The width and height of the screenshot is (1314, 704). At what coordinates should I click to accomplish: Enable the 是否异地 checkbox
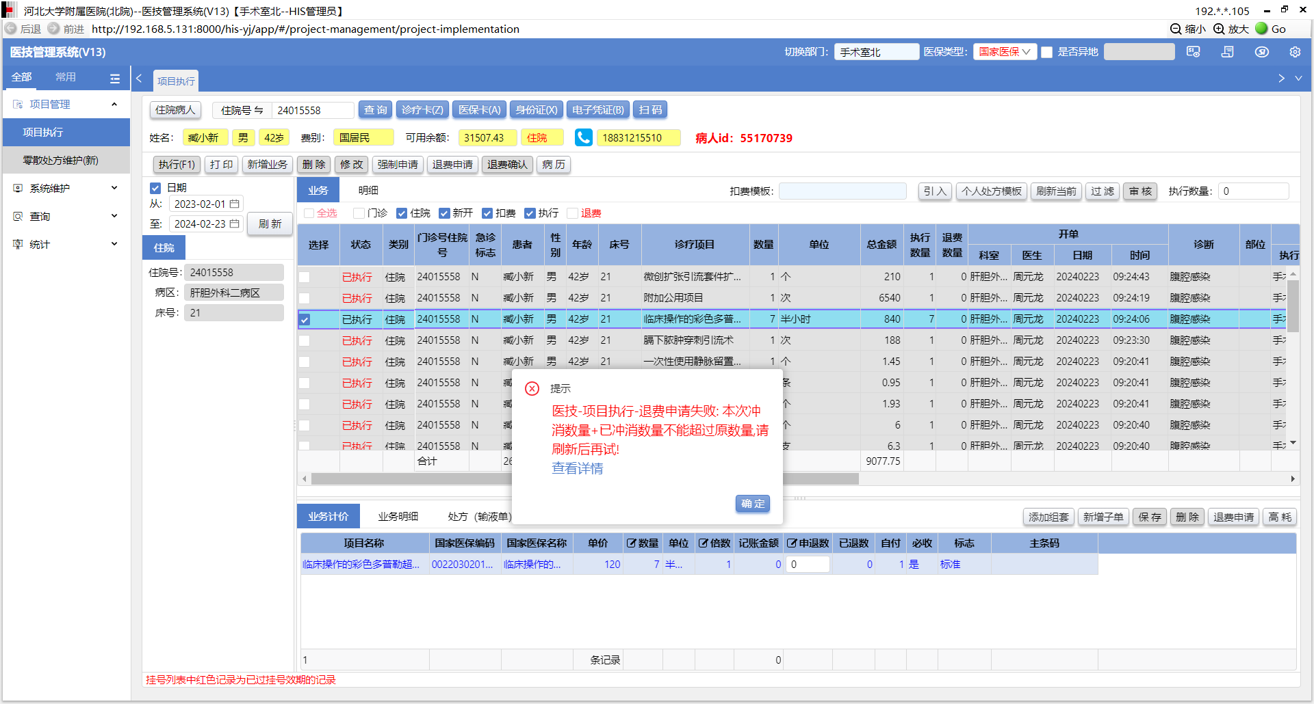click(1046, 53)
